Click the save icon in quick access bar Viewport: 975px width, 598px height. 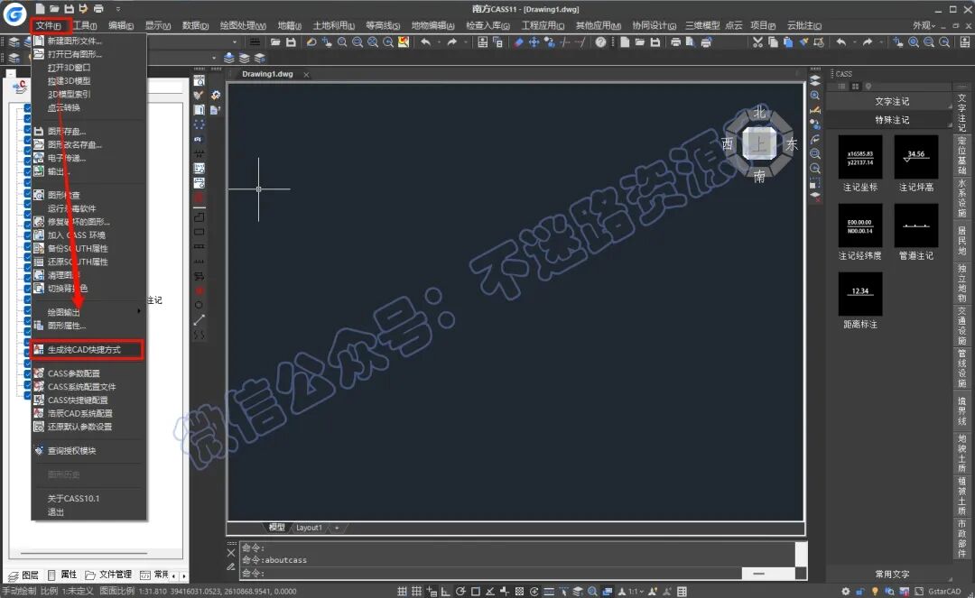click(x=69, y=9)
